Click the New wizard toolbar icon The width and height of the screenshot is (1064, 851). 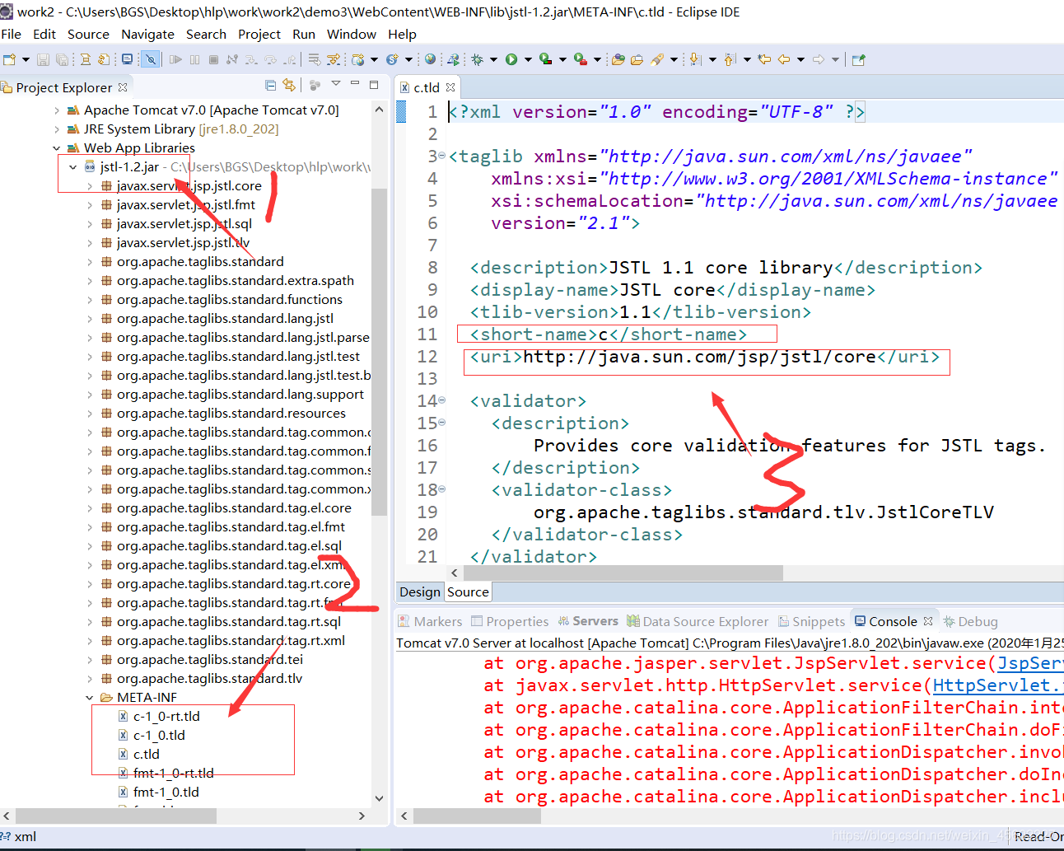coord(10,59)
